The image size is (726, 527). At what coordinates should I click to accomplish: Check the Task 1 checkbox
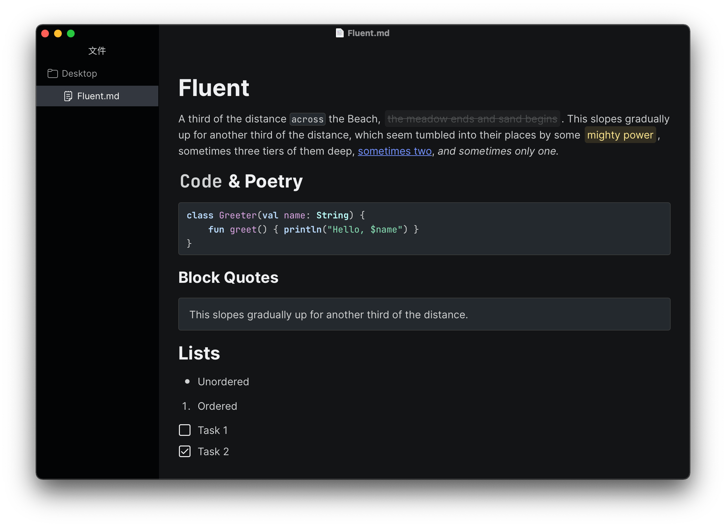click(185, 430)
